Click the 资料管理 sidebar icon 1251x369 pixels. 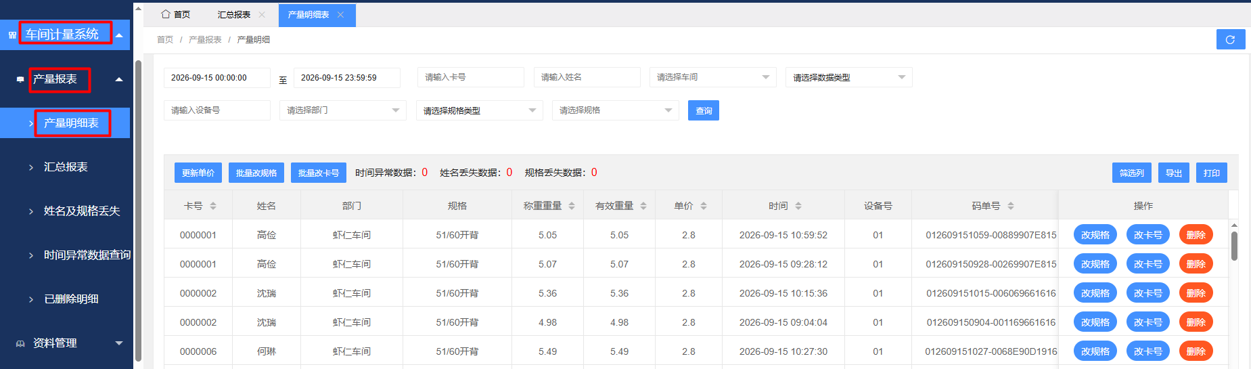tap(20, 343)
